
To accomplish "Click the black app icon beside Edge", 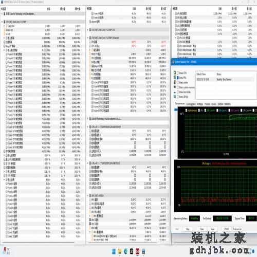I will point(132,251).
